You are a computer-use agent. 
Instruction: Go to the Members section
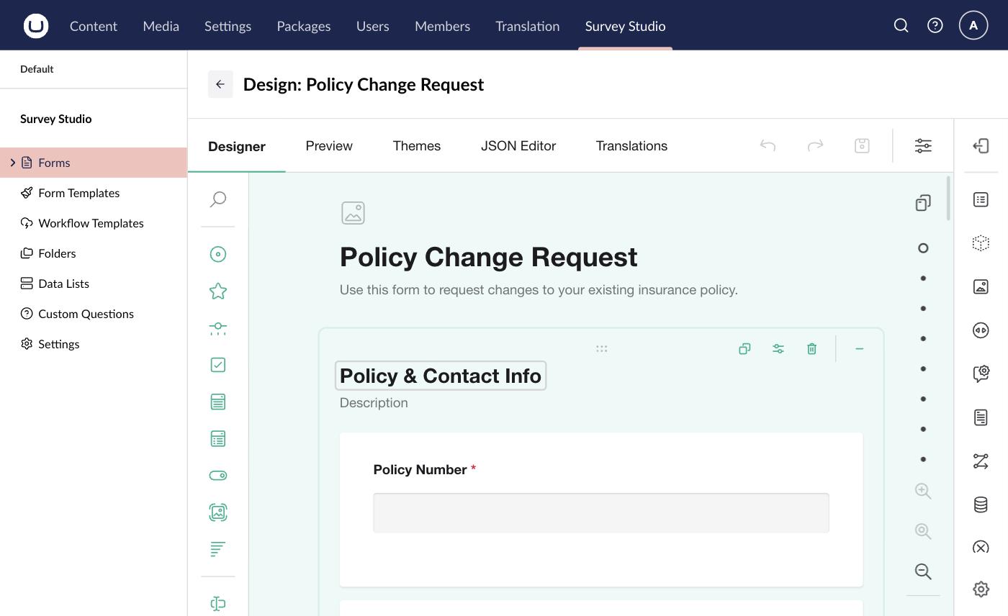pyautogui.click(x=442, y=26)
